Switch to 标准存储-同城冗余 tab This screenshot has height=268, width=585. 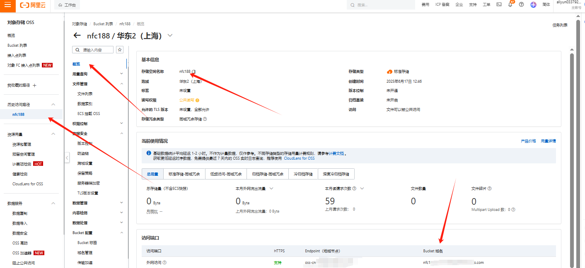184,174
